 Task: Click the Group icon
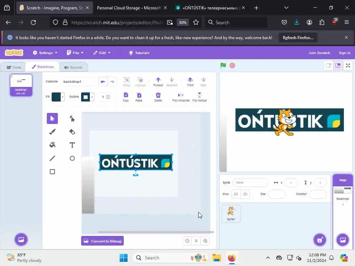pos(127,82)
